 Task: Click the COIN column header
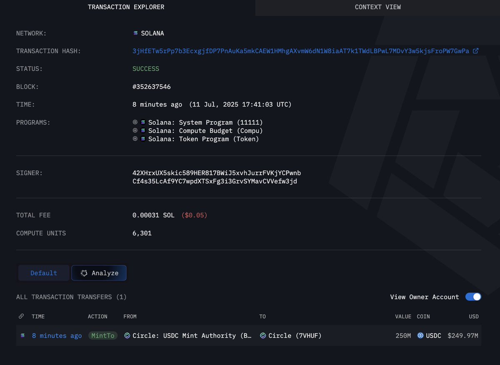pos(423,316)
